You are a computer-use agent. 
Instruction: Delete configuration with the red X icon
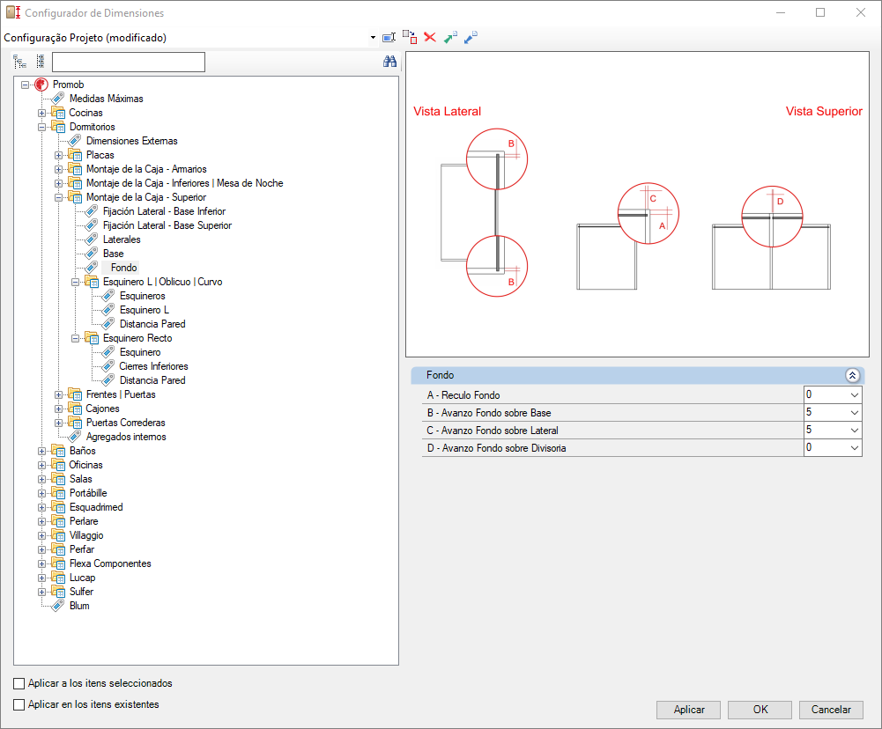pyautogui.click(x=430, y=37)
